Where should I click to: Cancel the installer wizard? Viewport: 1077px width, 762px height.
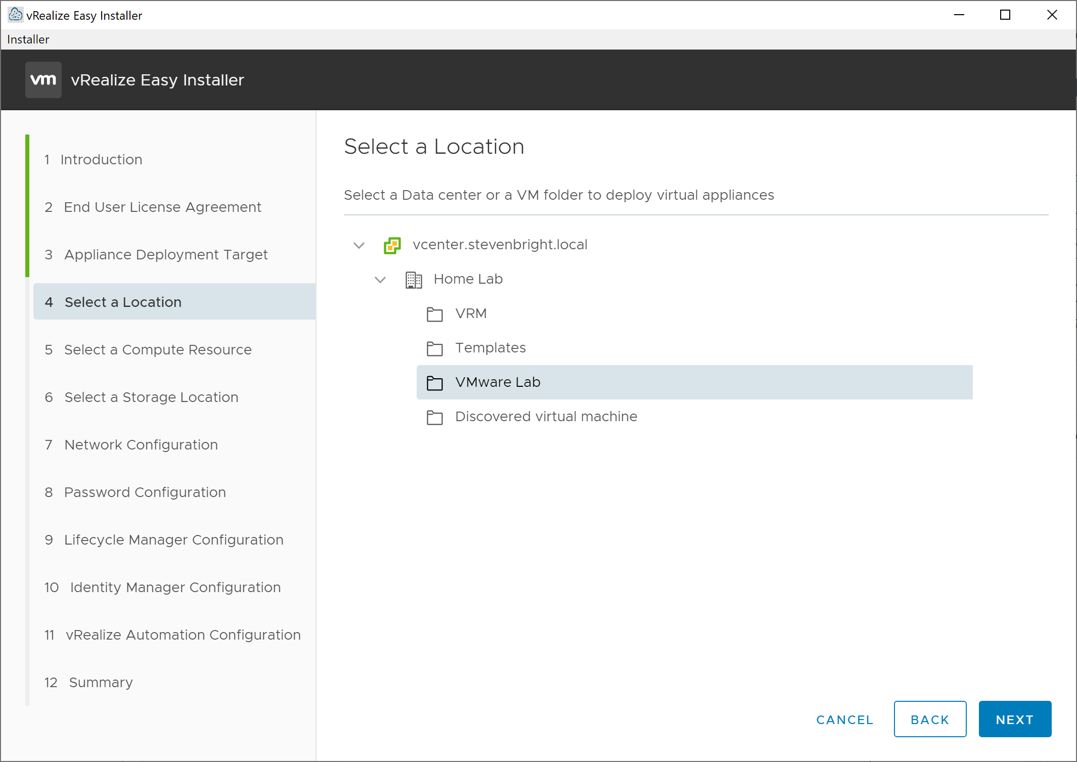point(844,720)
